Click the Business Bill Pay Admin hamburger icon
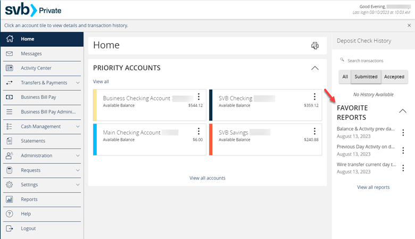 (9, 112)
